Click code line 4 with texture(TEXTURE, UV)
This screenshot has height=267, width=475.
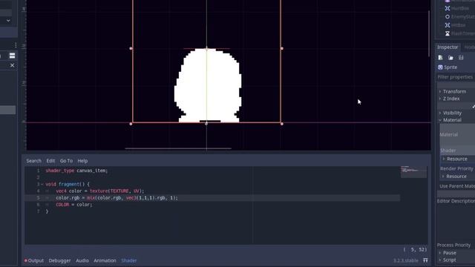pos(100,191)
